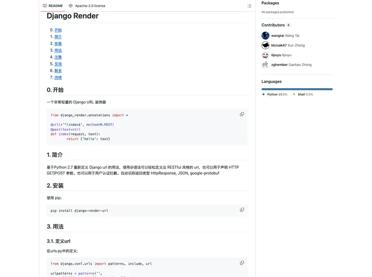The width and height of the screenshot is (372, 277).
Task: Click the Django Render title heading
Action: coord(72,16)
